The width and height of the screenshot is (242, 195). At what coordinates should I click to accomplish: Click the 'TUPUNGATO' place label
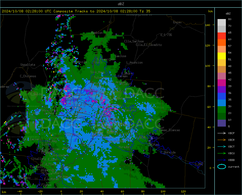[x=48, y=153]
